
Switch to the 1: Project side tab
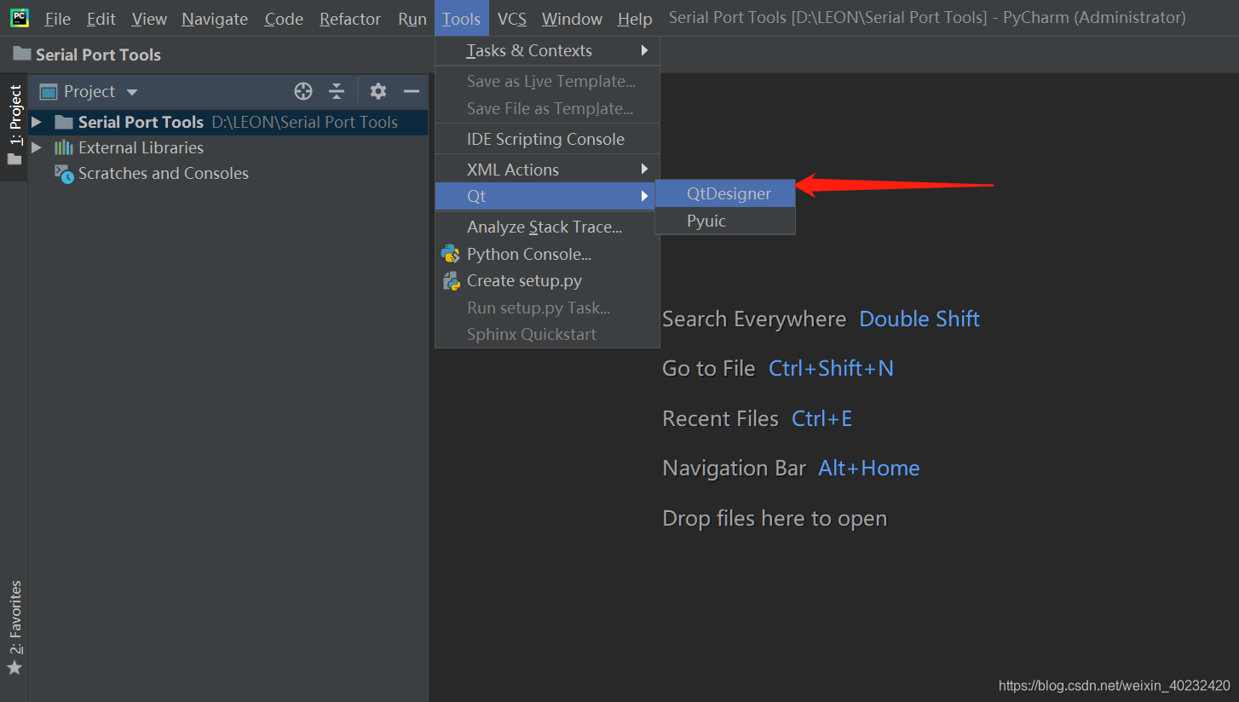[14, 127]
